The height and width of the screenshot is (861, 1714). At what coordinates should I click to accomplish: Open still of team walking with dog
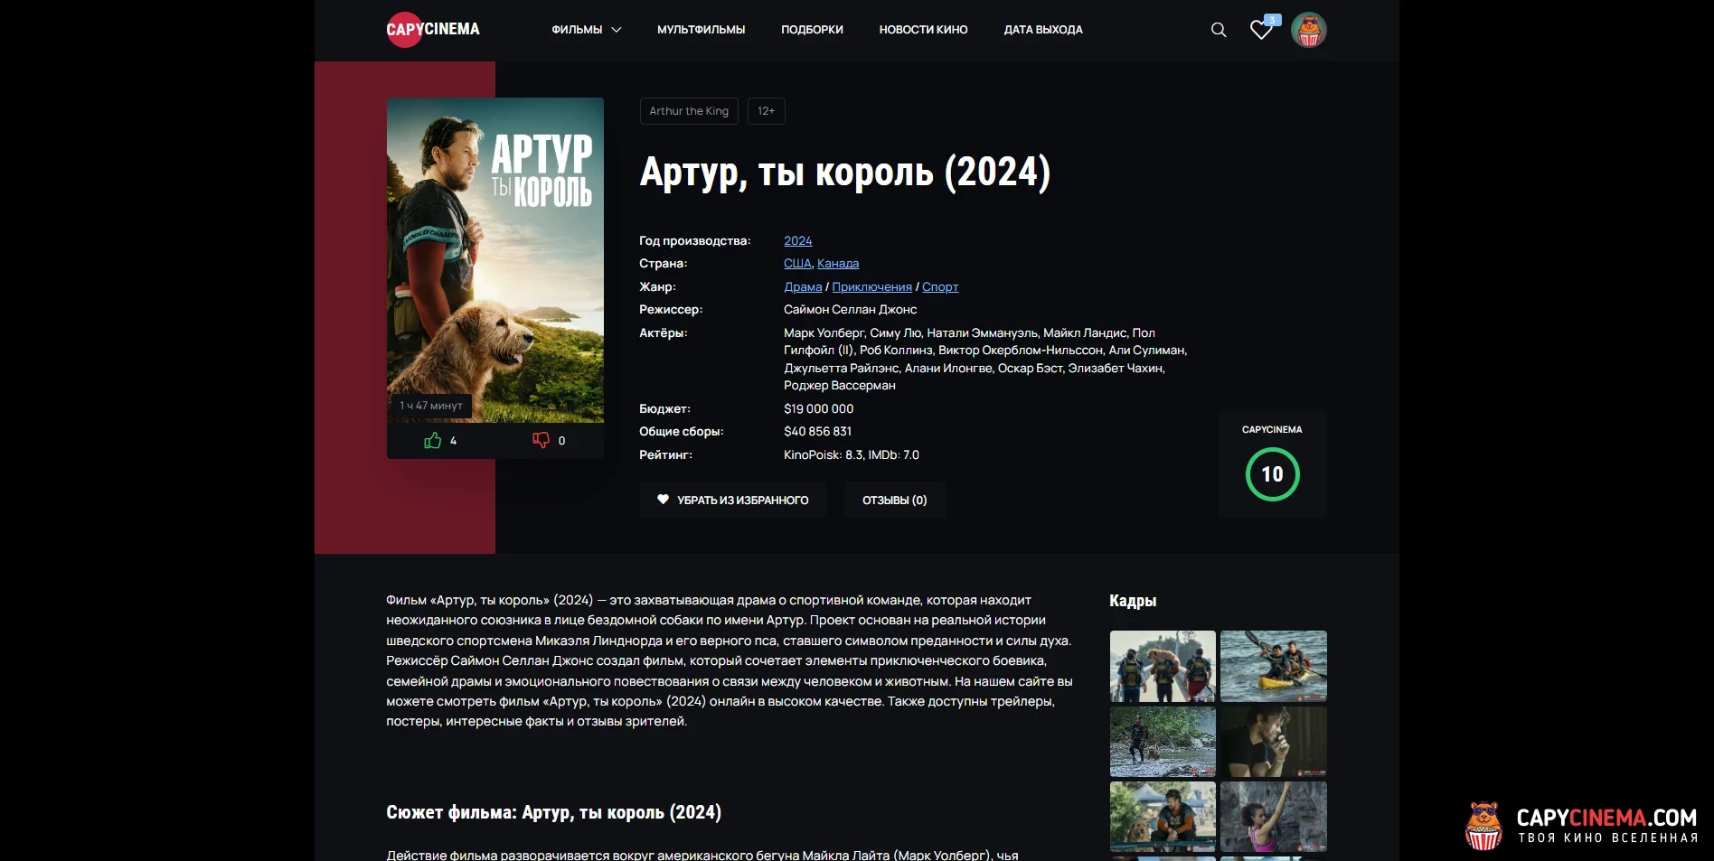click(x=1163, y=666)
